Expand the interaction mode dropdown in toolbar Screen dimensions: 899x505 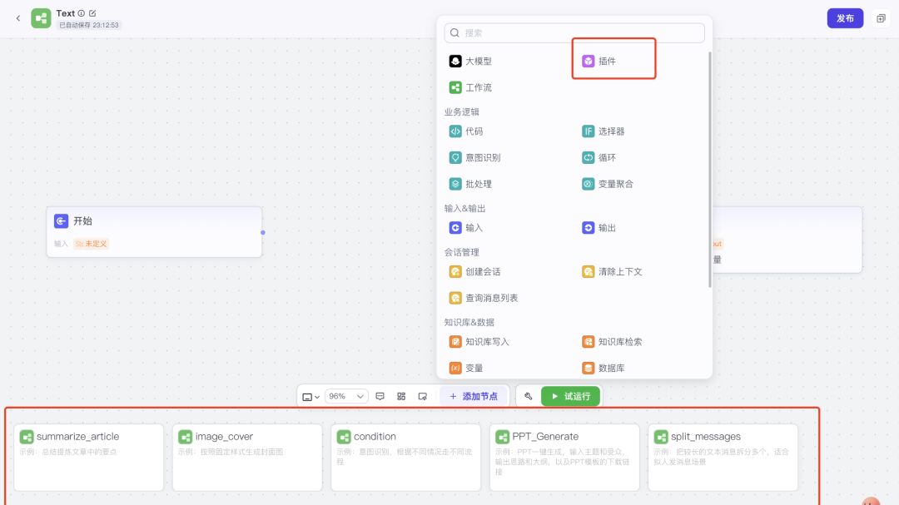(x=311, y=397)
